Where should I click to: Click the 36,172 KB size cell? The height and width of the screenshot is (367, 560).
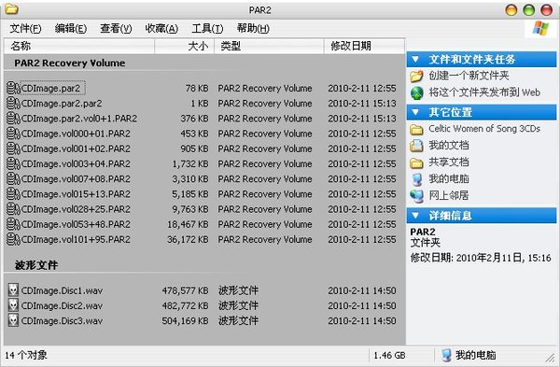point(188,239)
